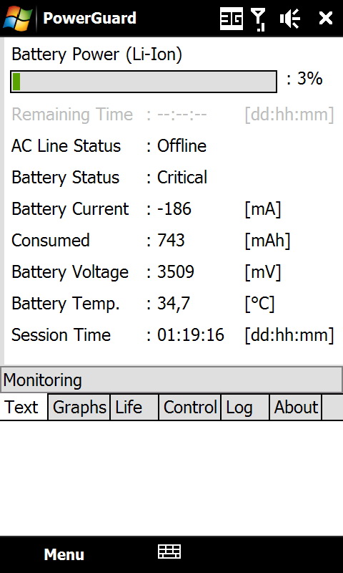Select the Text tab
Viewport: 343px width, 573px height.
tap(24, 407)
